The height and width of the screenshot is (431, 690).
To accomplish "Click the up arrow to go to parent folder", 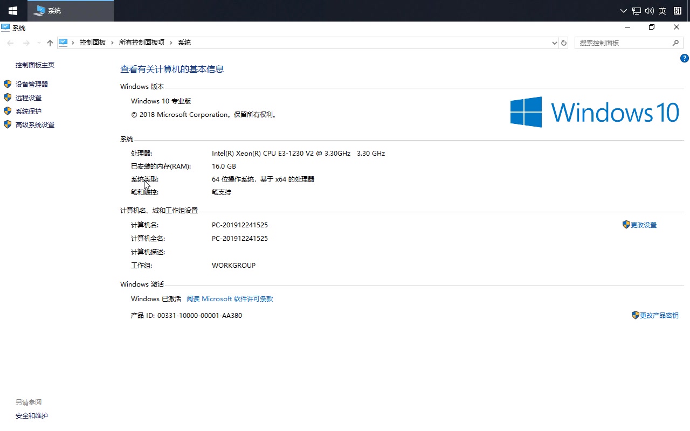I will (50, 42).
